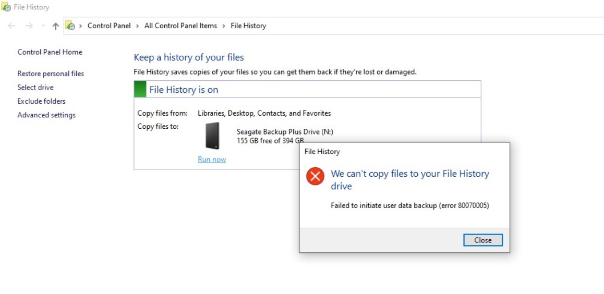Viewport: 604px width, 294px height.
Task: Navigate to Control Panel breadcrumb
Action: [109, 26]
